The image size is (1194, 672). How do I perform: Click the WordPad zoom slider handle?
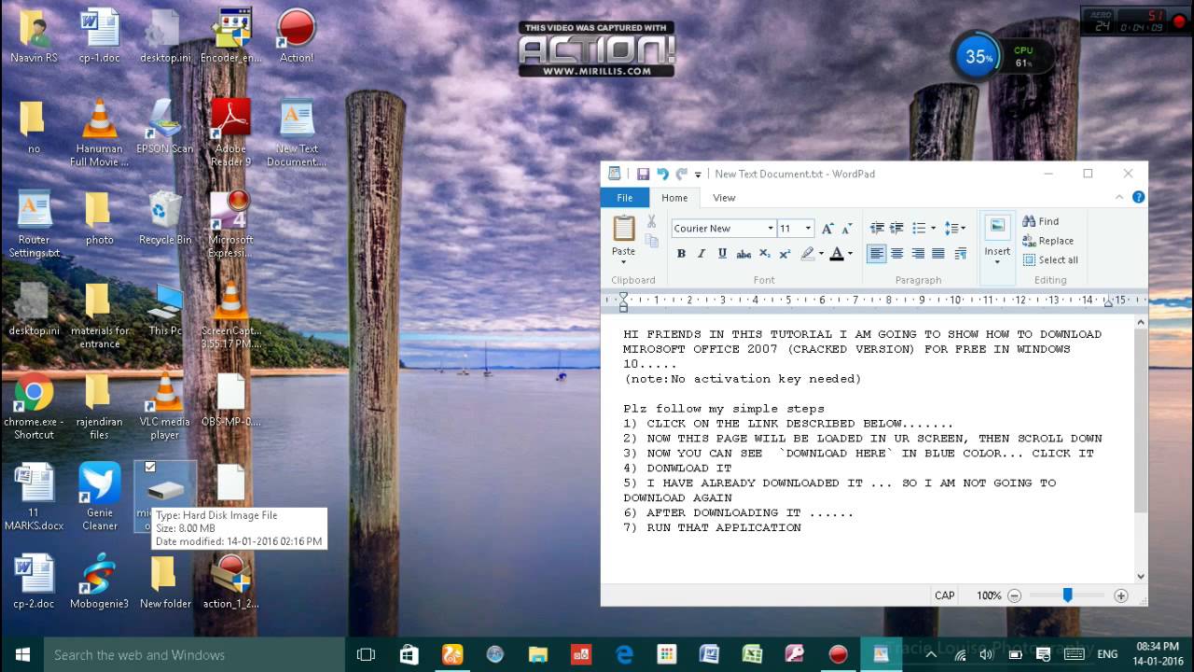pos(1067,595)
